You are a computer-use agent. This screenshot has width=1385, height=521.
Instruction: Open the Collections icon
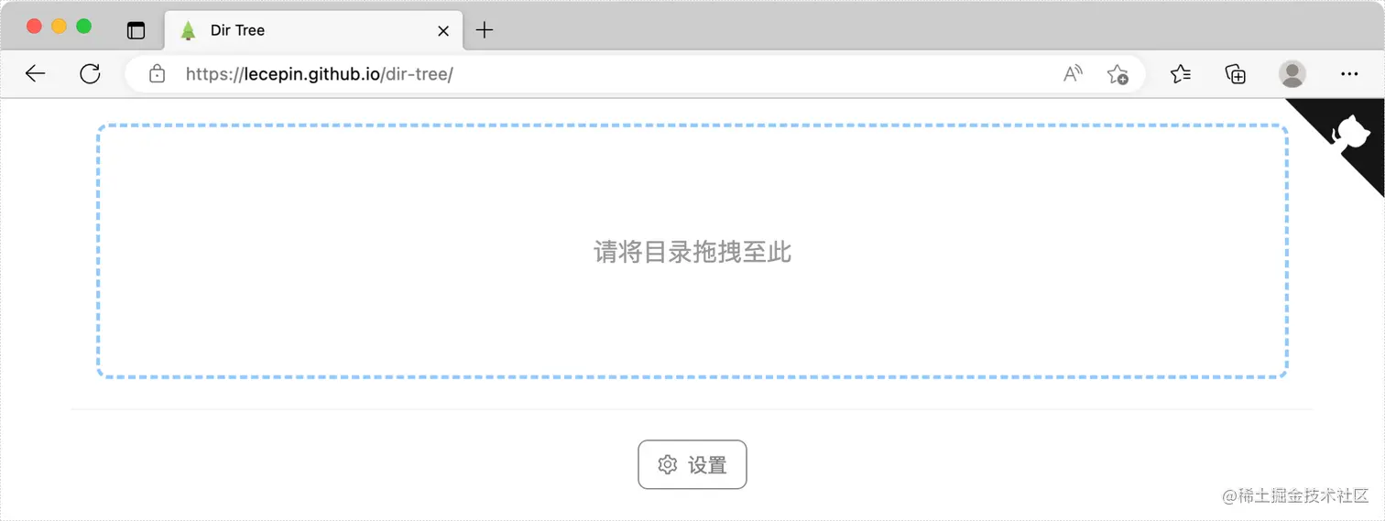click(1236, 74)
